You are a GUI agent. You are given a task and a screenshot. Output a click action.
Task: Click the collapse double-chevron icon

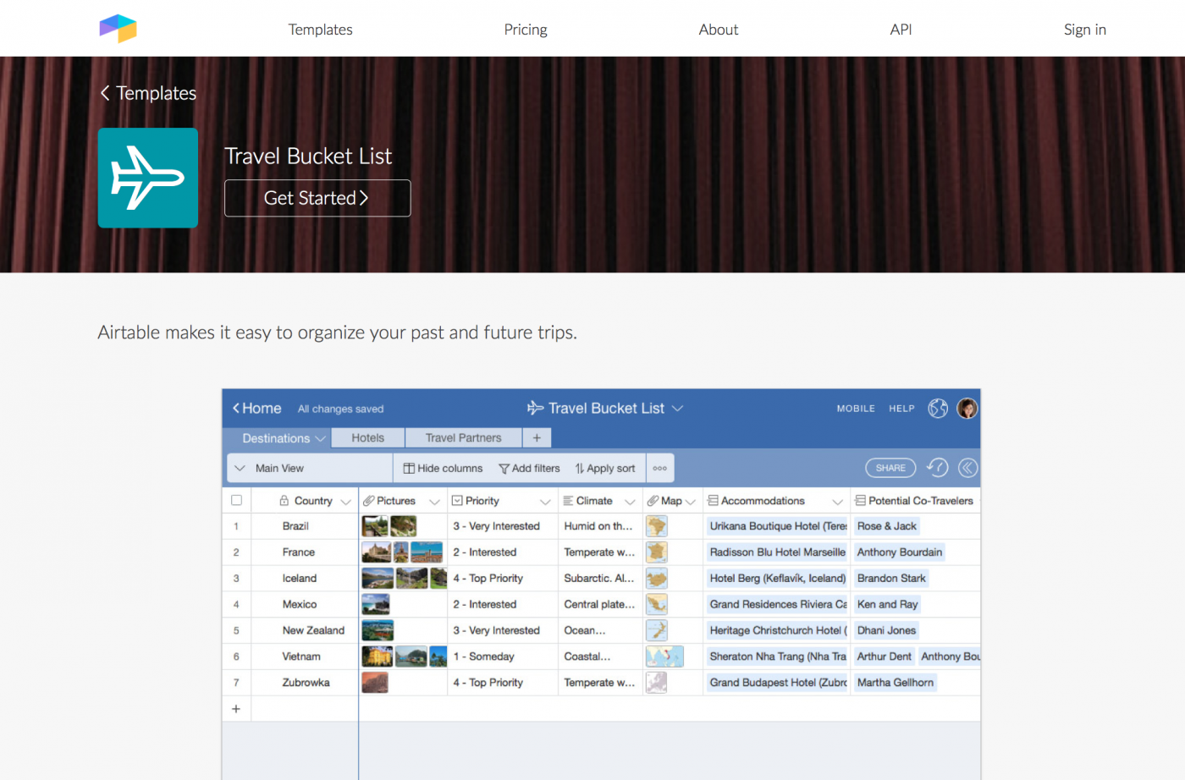[x=967, y=468]
